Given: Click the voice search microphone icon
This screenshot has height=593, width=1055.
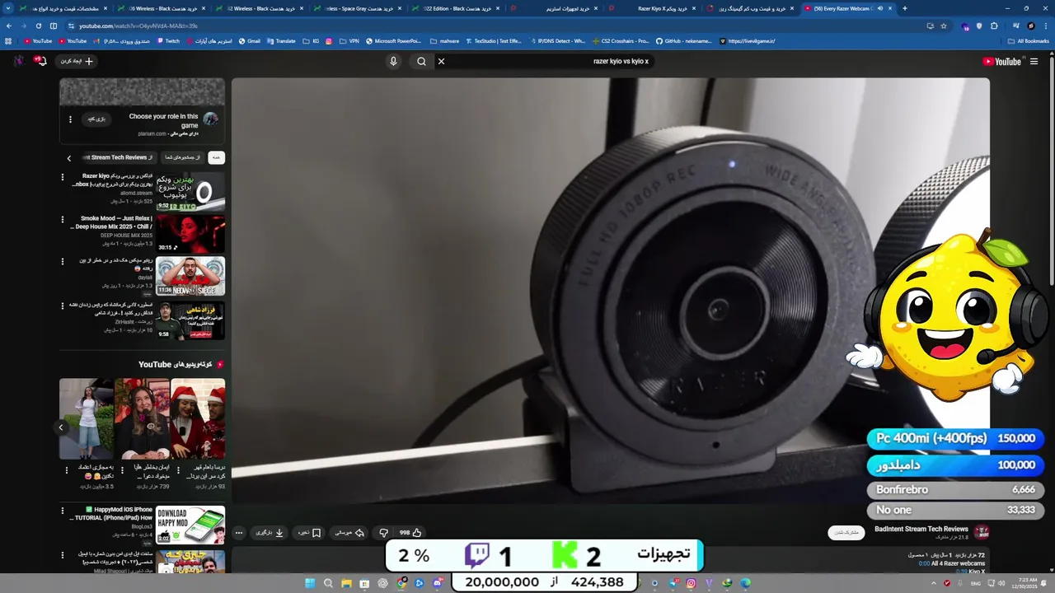Looking at the screenshot, I should [393, 61].
